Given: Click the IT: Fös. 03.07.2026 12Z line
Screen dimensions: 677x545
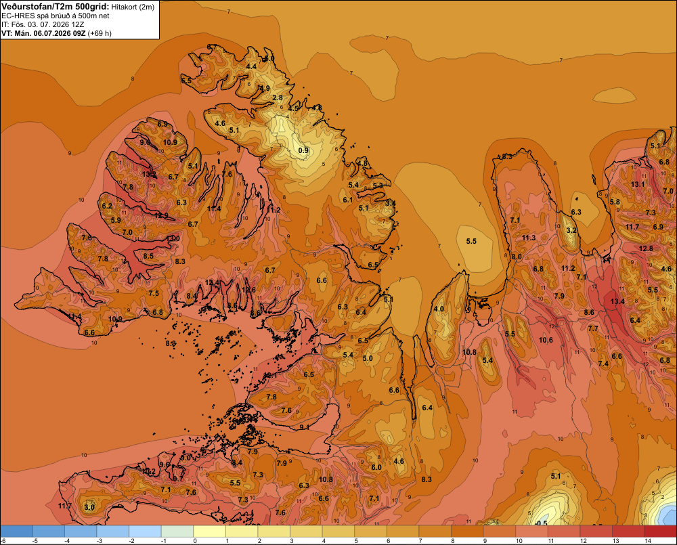Looking at the screenshot, I should 43,24.
